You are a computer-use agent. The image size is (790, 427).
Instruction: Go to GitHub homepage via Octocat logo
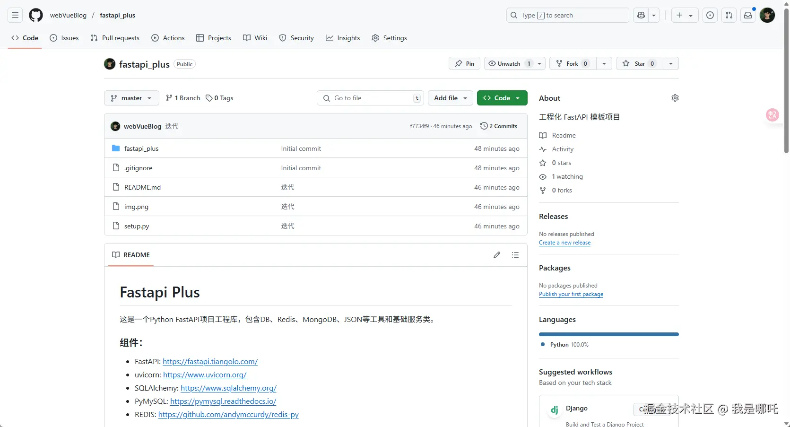(36, 15)
